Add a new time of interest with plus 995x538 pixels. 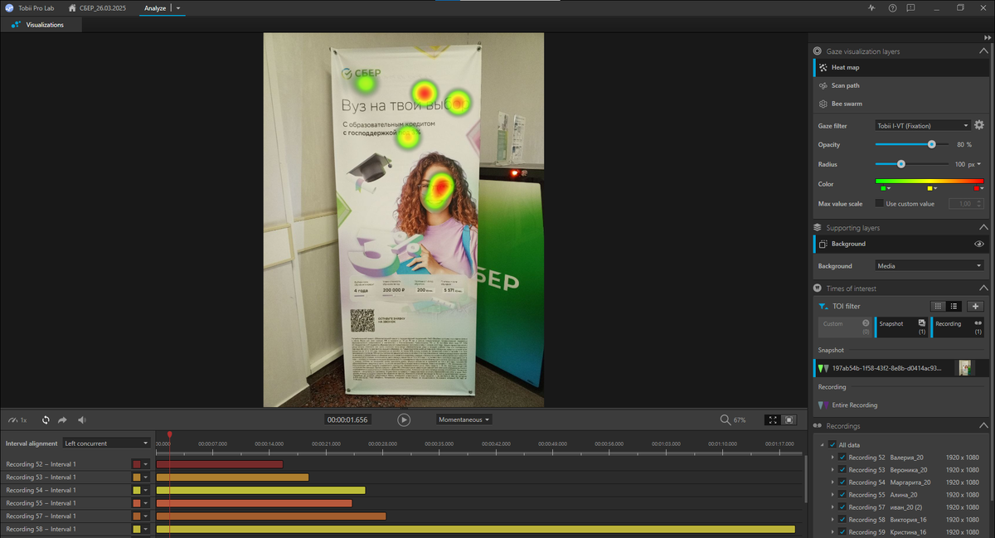pyautogui.click(x=976, y=306)
